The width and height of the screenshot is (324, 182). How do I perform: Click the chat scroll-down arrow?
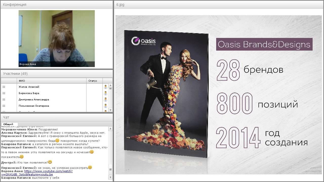pyautogui.click(x=110, y=178)
